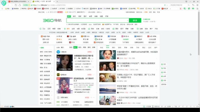Click the phone icon in status bar
Viewport: 200px width, 112px height.
(153, 106)
